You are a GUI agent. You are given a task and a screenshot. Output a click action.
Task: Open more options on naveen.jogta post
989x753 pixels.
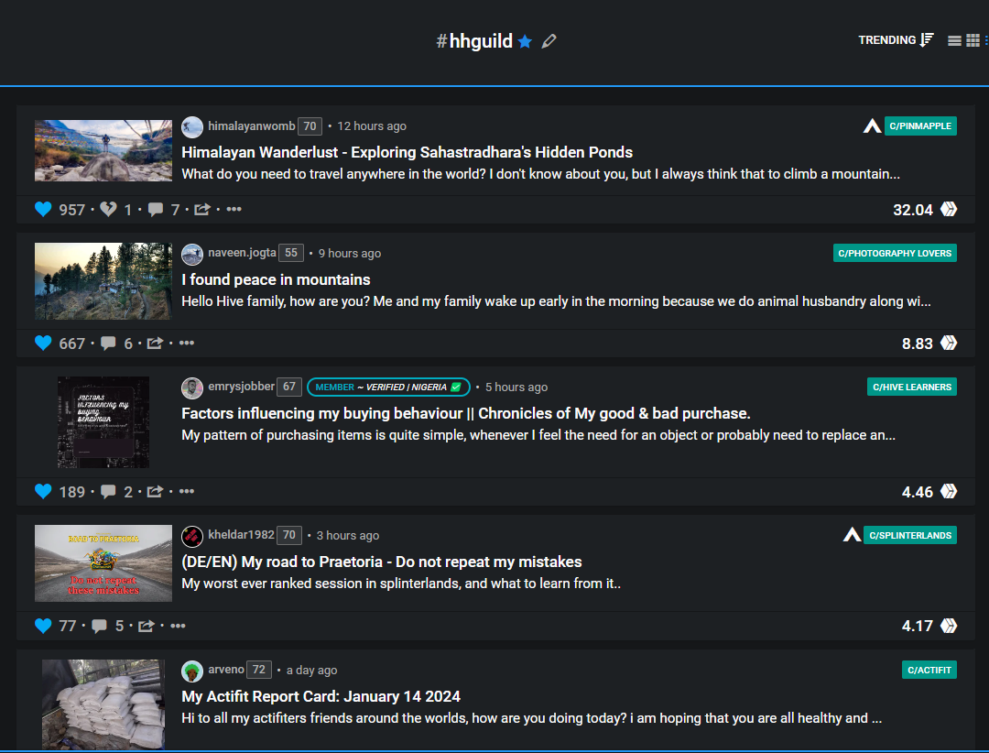coord(187,343)
